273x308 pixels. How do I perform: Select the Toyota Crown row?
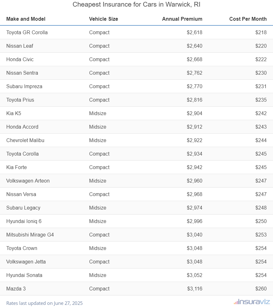point(22,248)
